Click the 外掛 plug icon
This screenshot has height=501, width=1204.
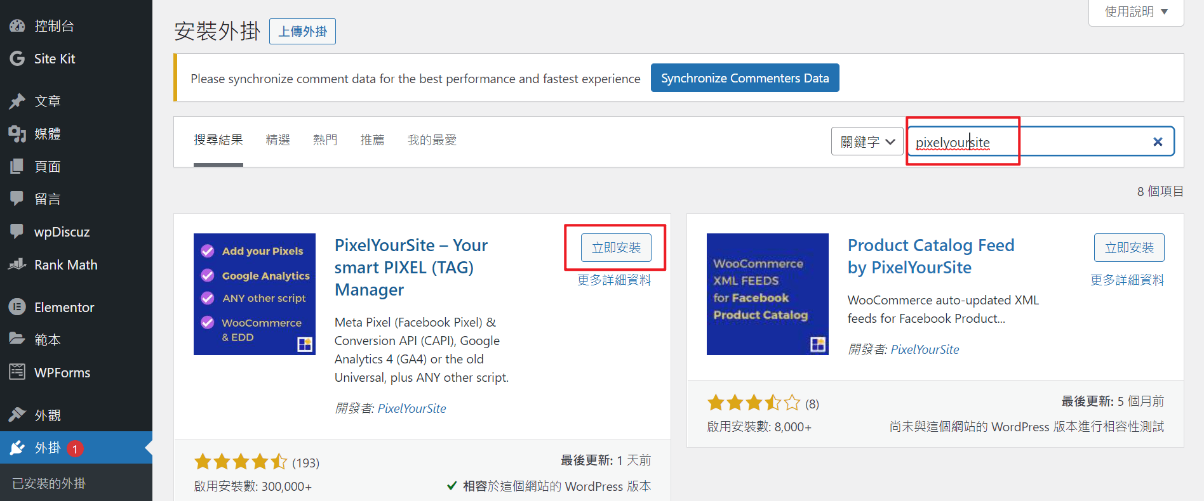[17, 448]
